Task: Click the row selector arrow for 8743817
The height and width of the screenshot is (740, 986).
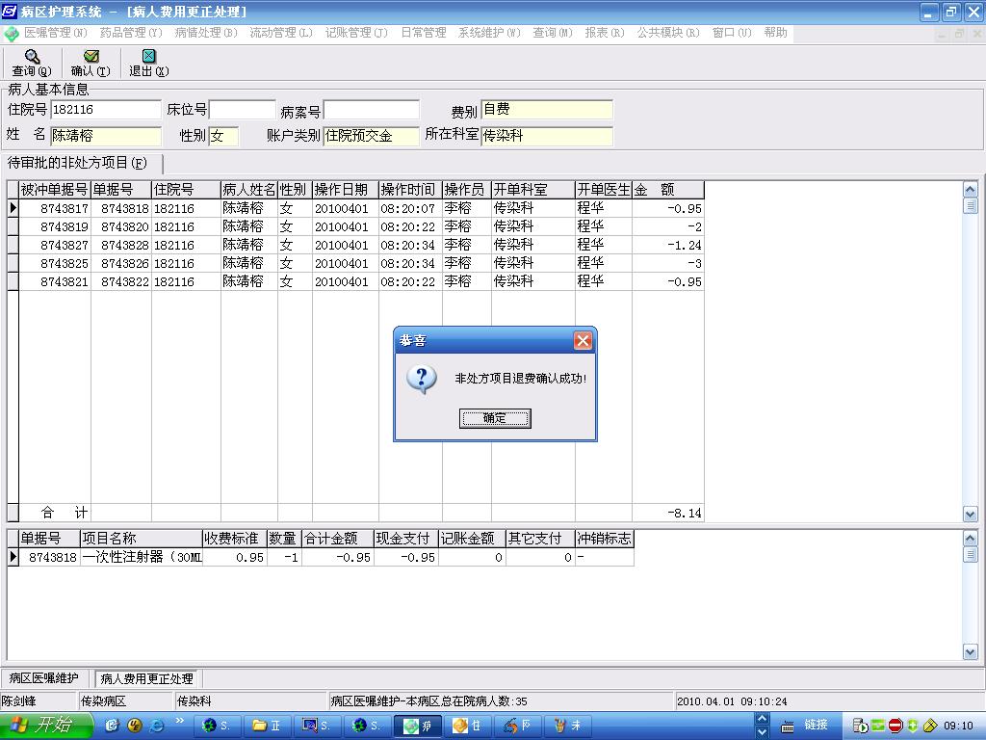Action: [13, 208]
